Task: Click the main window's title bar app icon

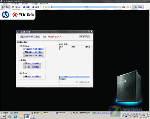Action: point(1,1)
